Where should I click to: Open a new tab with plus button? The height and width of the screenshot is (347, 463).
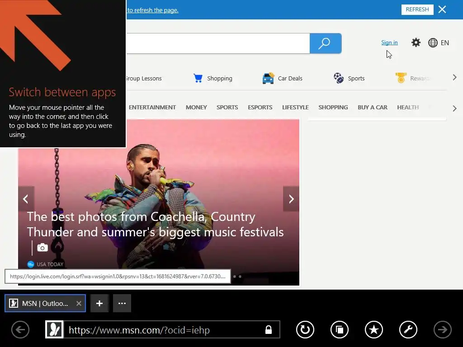click(x=99, y=303)
